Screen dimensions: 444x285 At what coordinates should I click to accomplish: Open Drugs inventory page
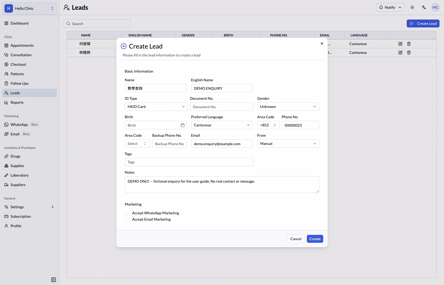29,156
